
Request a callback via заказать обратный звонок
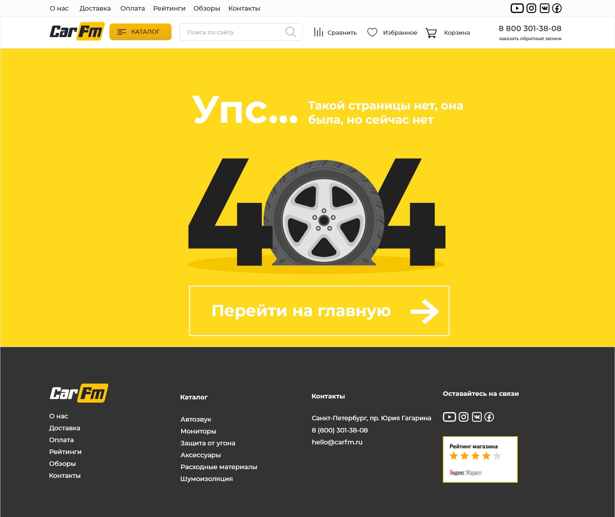pos(530,38)
